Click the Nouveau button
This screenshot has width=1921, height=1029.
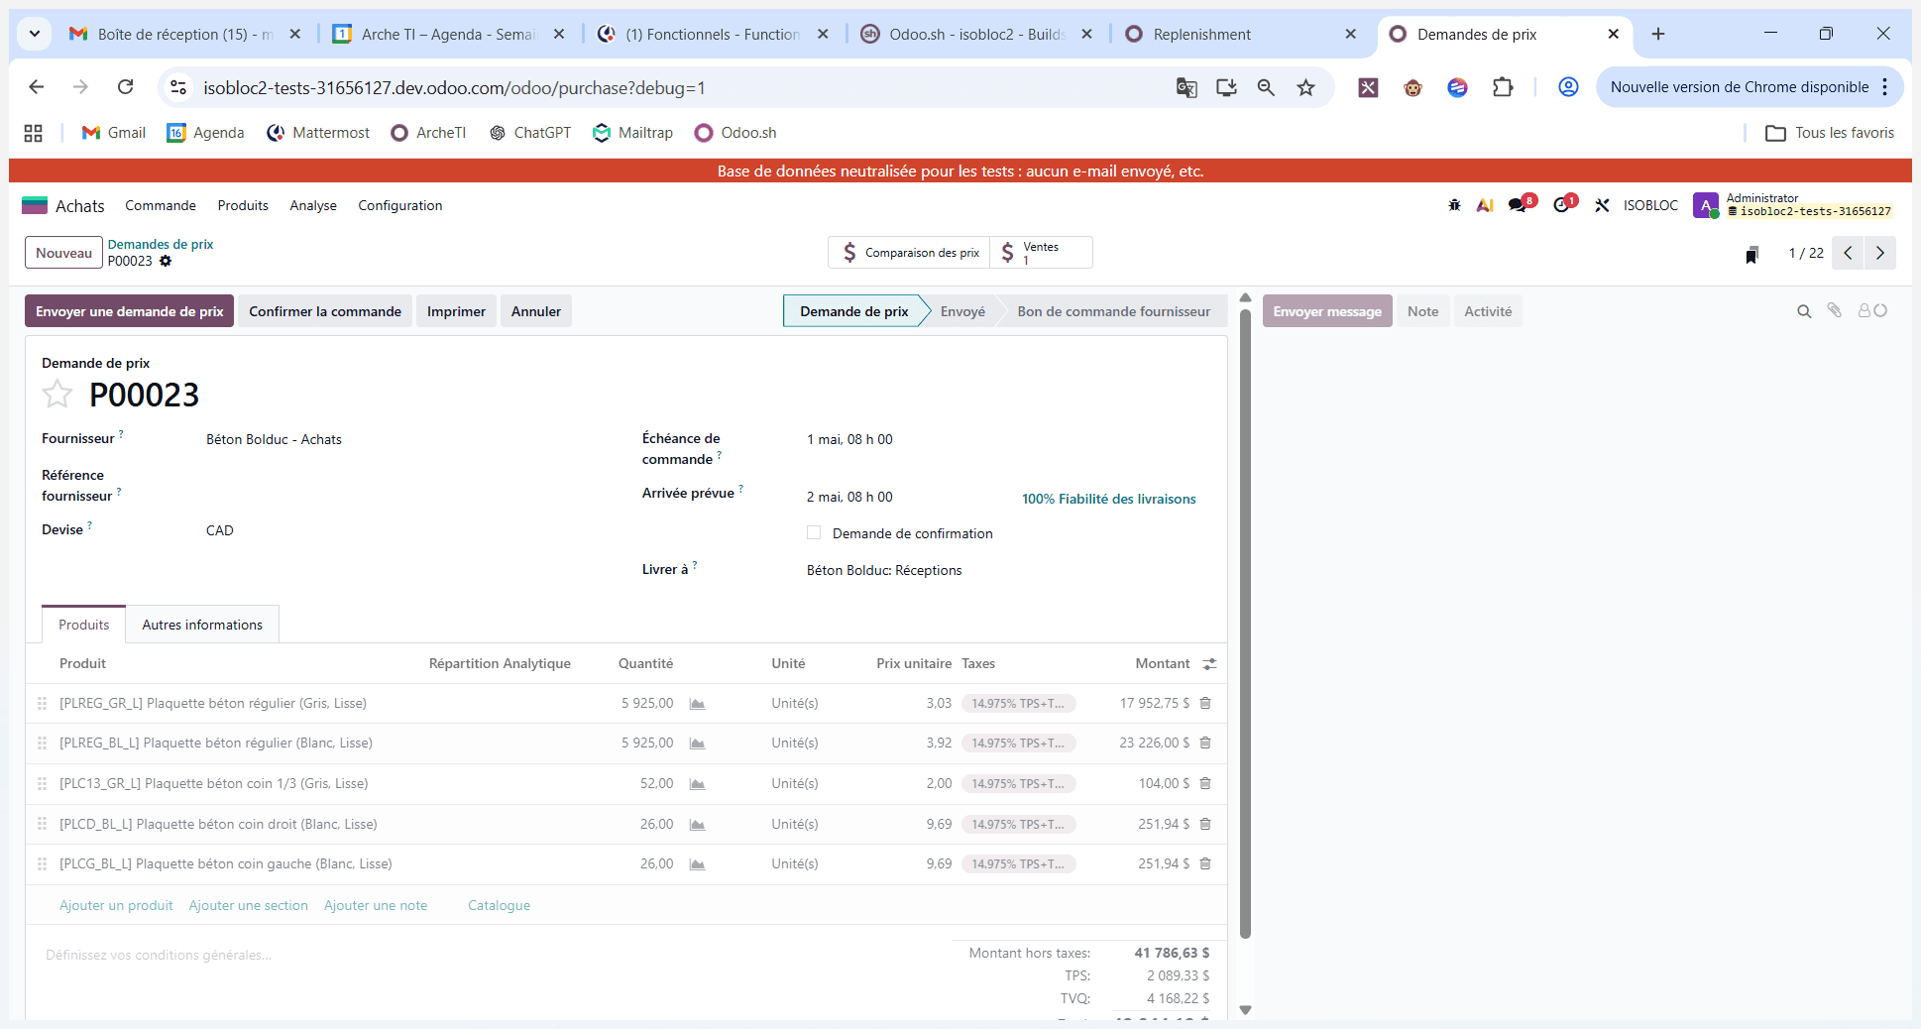click(64, 253)
